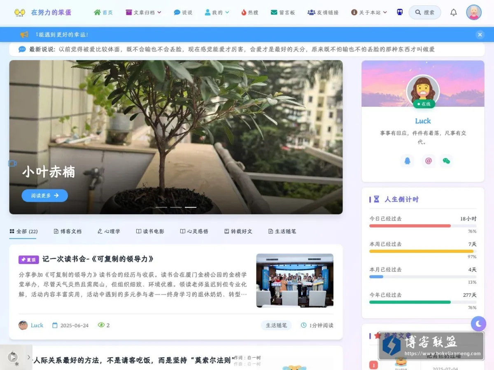Click the 今年已经过去 progress bar
Viewport: 494px width, 370px height.
pyautogui.click(x=423, y=302)
